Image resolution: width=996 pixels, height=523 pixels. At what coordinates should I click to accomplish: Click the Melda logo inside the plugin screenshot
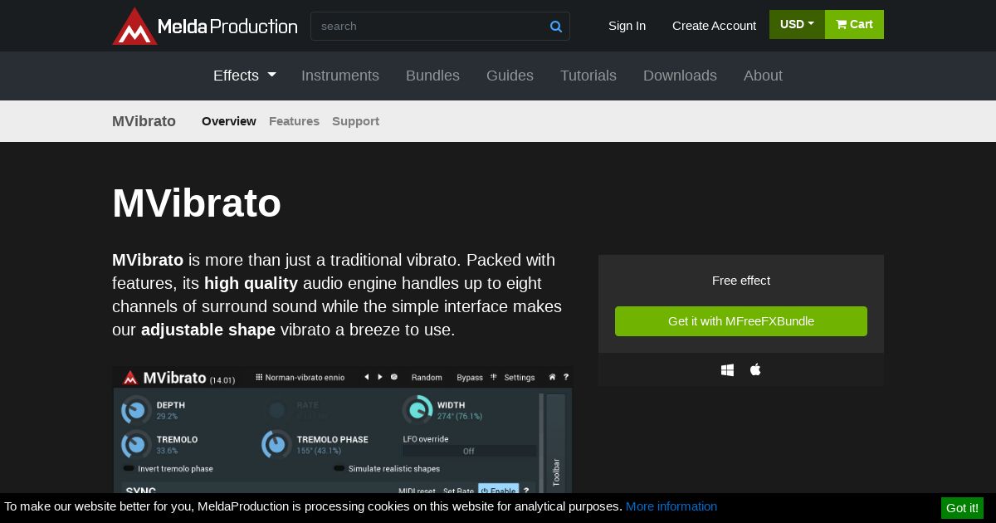pyautogui.click(x=130, y=378)
